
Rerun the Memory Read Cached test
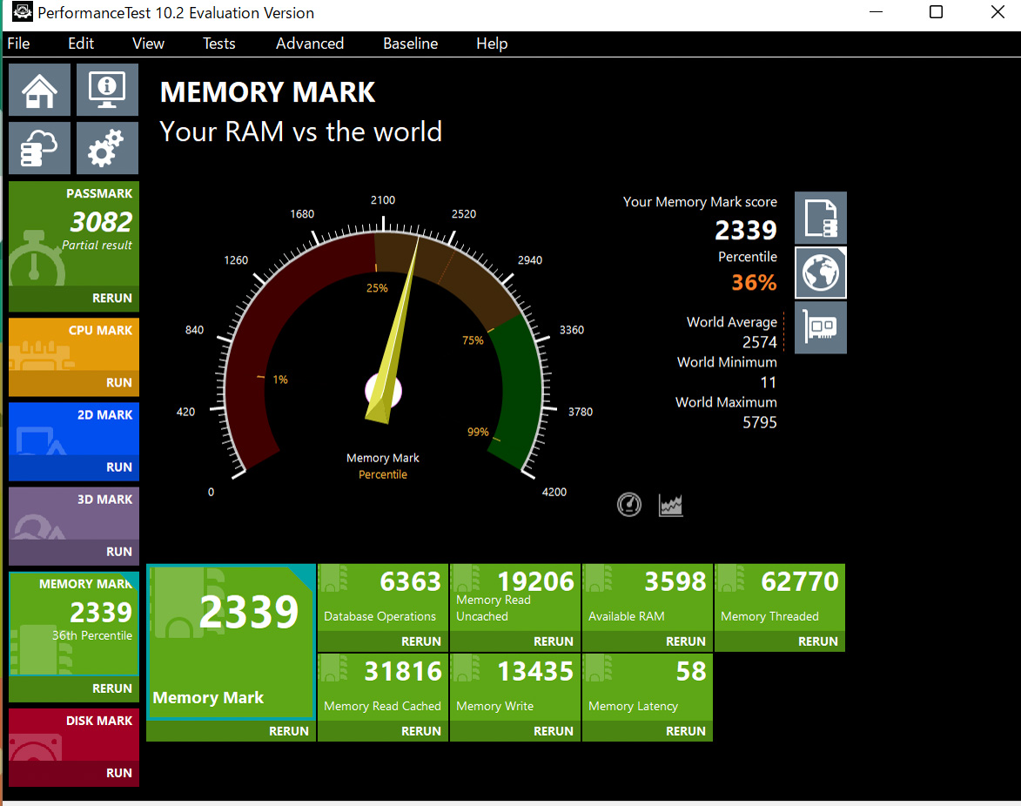point(383,731)
